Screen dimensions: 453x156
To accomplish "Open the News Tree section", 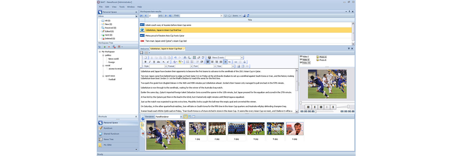I will tap(108, 139).
